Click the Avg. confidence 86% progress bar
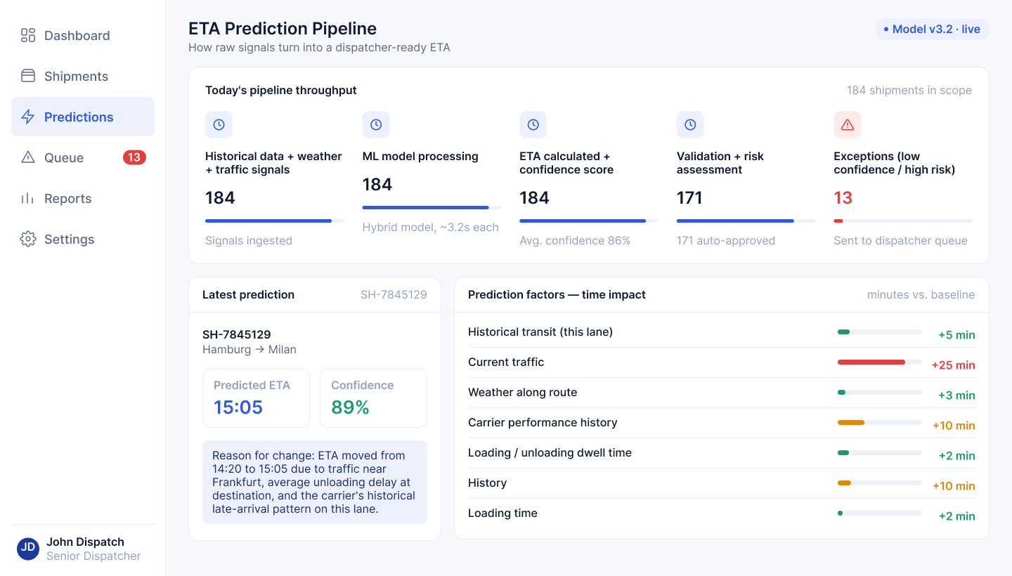 [x=588, y=221]
